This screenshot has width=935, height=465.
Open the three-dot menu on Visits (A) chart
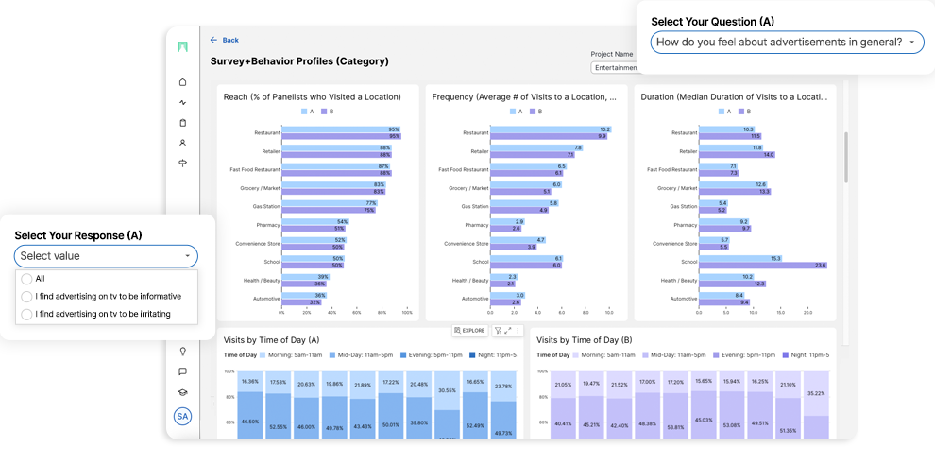(518, 330)
